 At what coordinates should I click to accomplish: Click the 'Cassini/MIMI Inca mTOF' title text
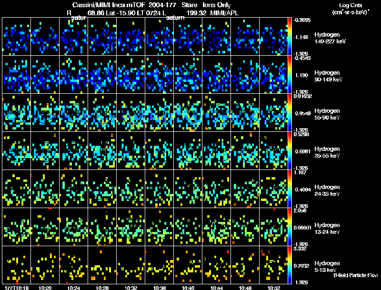109,5
